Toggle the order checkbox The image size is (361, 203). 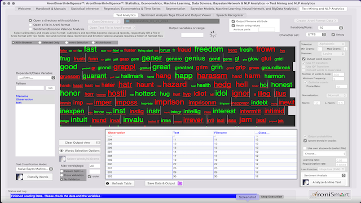(90, 176)
